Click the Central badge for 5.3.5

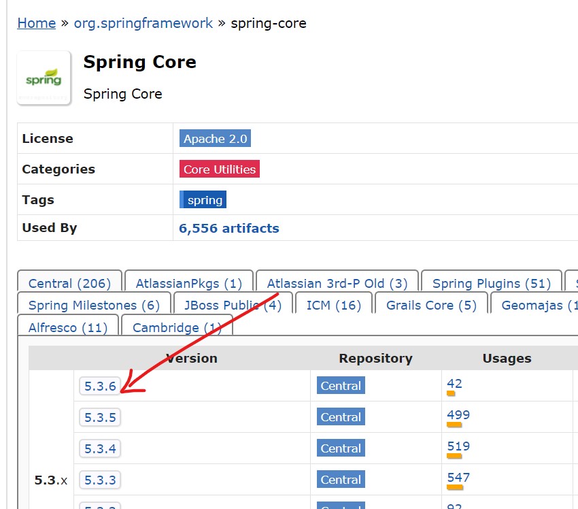pyautogui.click(x=341, y=416)
